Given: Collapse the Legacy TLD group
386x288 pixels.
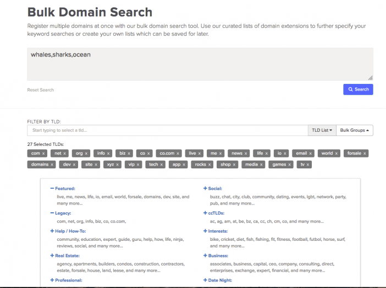Looking at the screenshot, I should pyautogui.click(x=60, y=213).
